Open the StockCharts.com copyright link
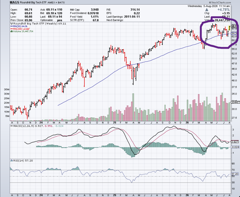Screen dimensions: 240x197 220,2
